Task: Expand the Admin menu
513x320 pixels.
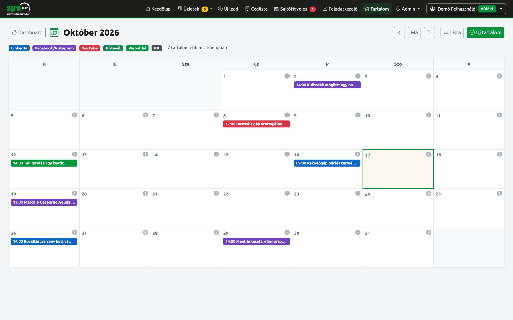Action: pos(408,9)
